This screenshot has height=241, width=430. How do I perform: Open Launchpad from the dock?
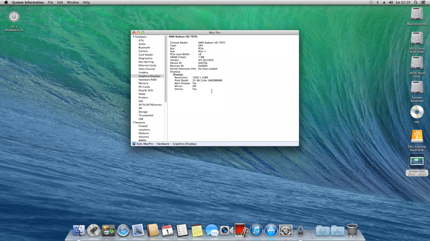tap(94, 230)
